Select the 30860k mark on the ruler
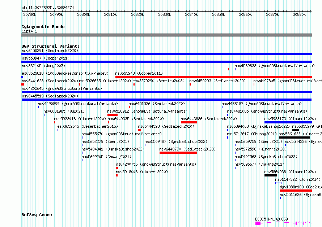The height and width of the screenshot is (227, 322). pos(245,14)
